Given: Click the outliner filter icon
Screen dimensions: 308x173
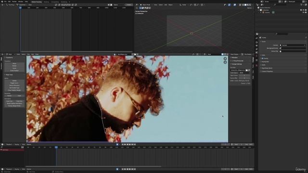Looking at the screenshot, I should (x=301, y=4).
